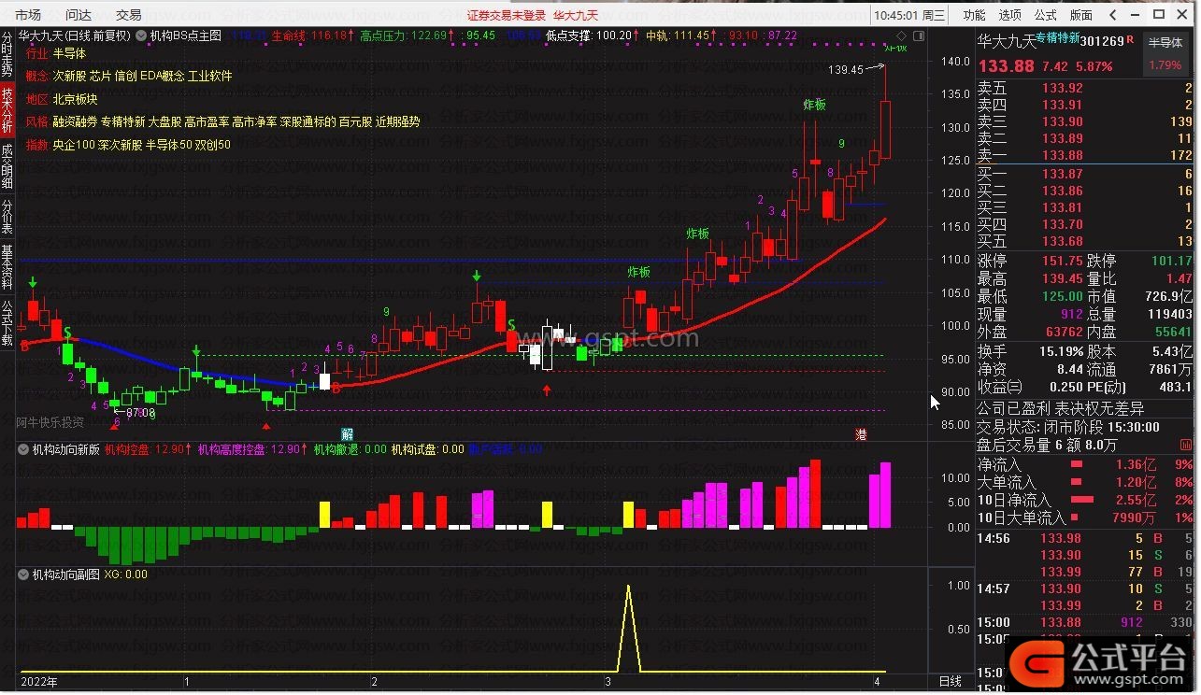This screenshot has height=695, width=1201.
Task: Click the 涨停 151.75 value
Action: pyautogui.click(x=1063, y=262)
